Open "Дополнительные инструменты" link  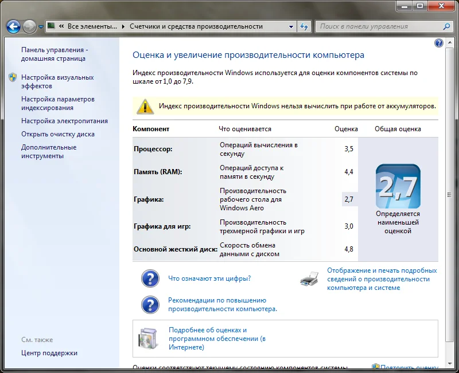[x=49, y=151]
